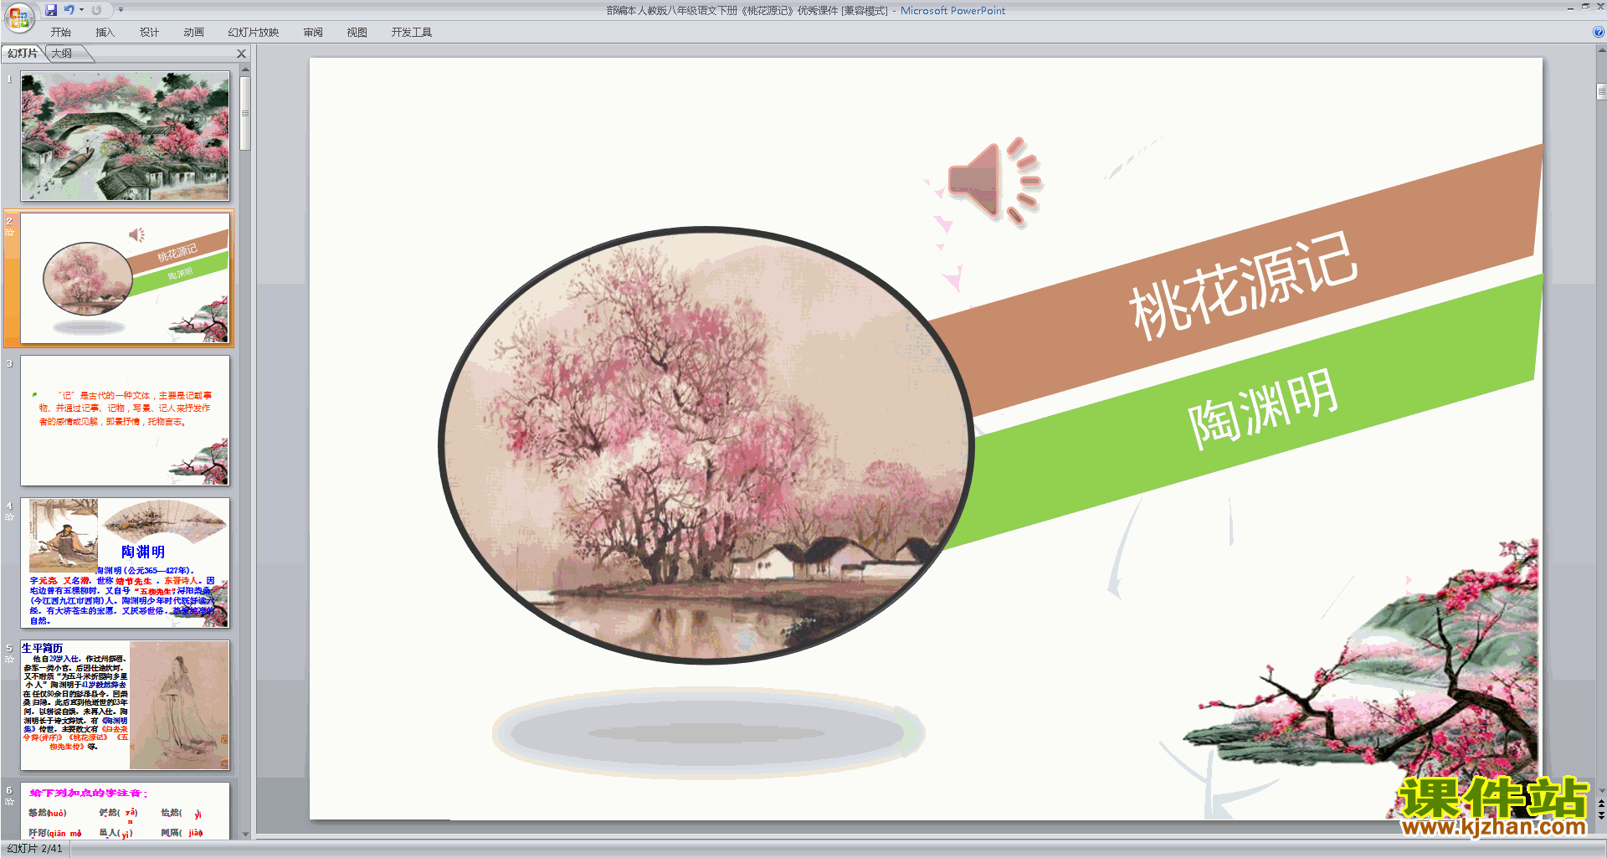This screenshot has width=1607, height=858.
Task: Undo the last action
Action: [69, 10]
